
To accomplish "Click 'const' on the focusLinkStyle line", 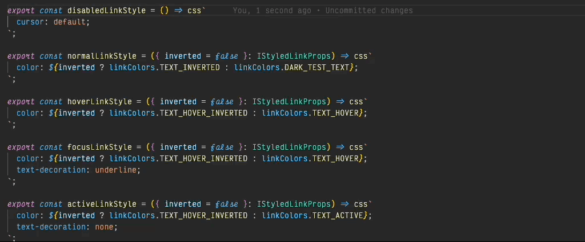I will (51, 147).
